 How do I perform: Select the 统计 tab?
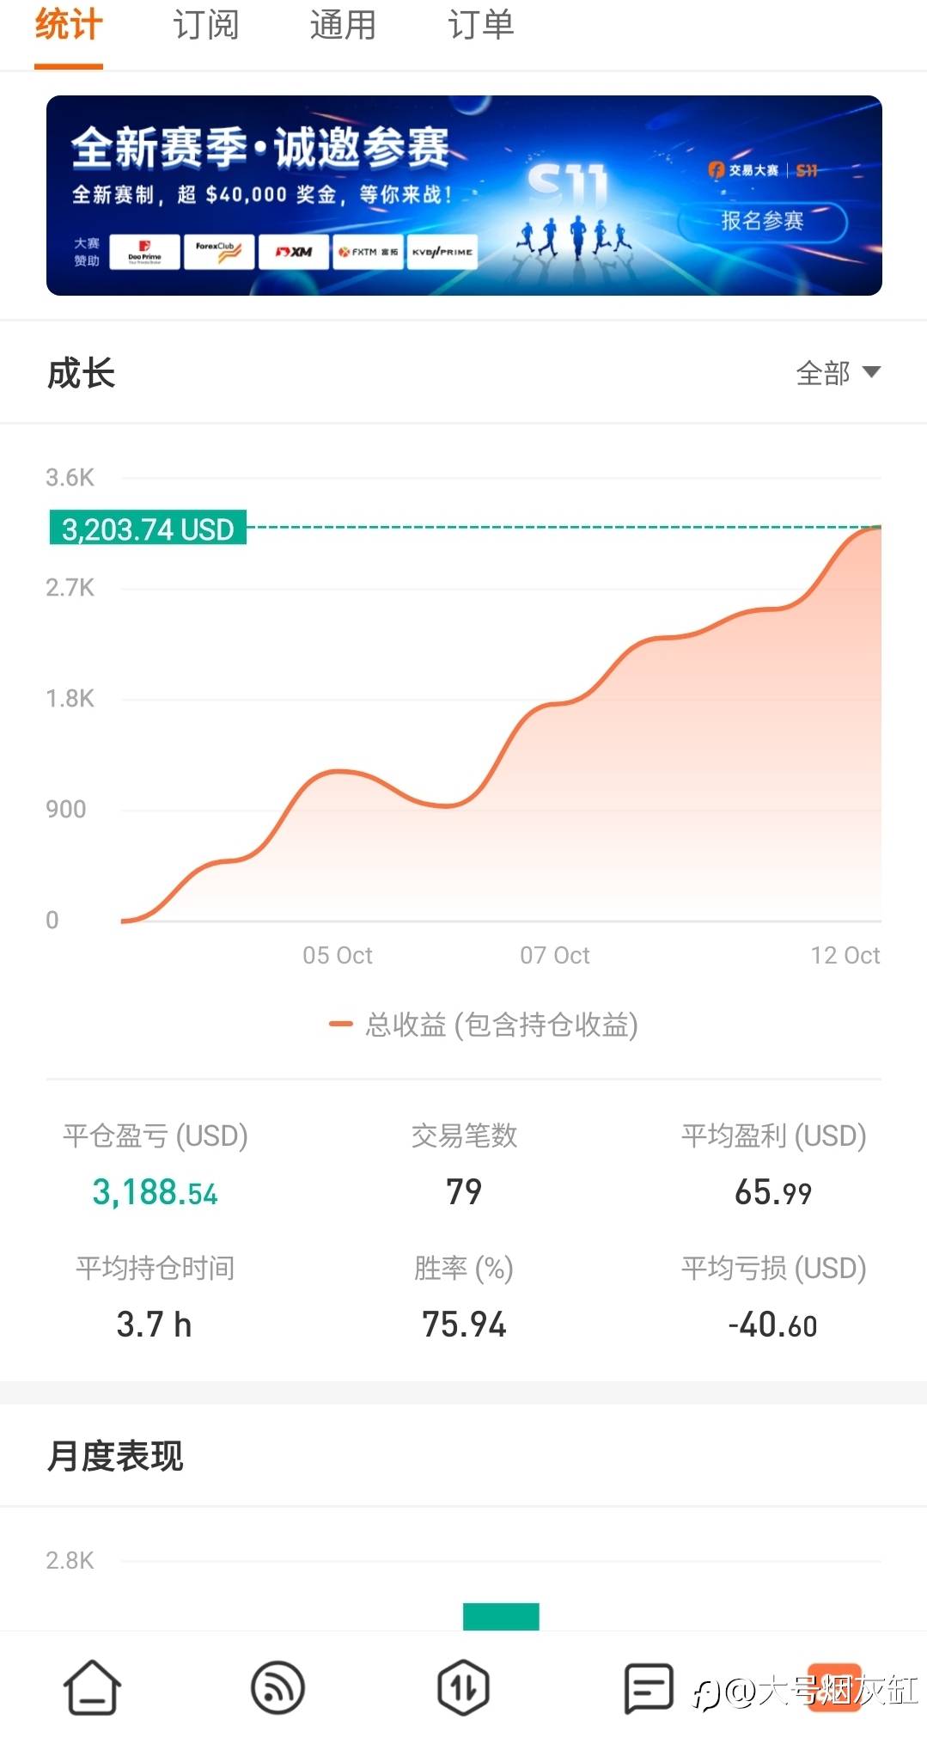(x=69, y=26)
